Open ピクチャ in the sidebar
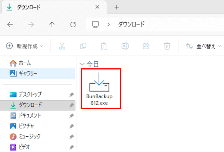 click(38, 126)
